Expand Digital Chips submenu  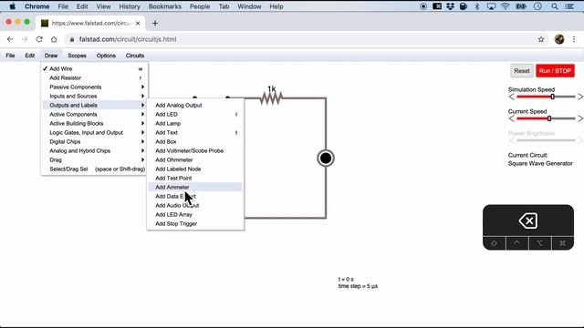pos(94,142)
